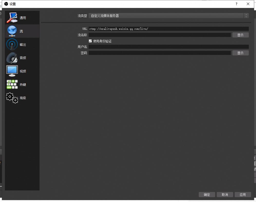Uncheck the 使用身份验证 checkbox

pos(90,41)
